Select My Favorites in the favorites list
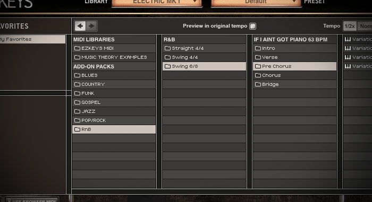The height and width of the screenshot is (202, 372). click(x=32, y=39)
